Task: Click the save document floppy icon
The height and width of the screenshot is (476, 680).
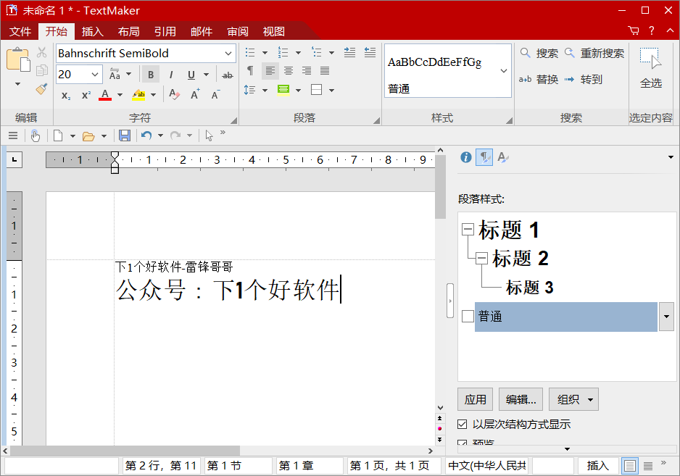Action: tap(125, 135)
